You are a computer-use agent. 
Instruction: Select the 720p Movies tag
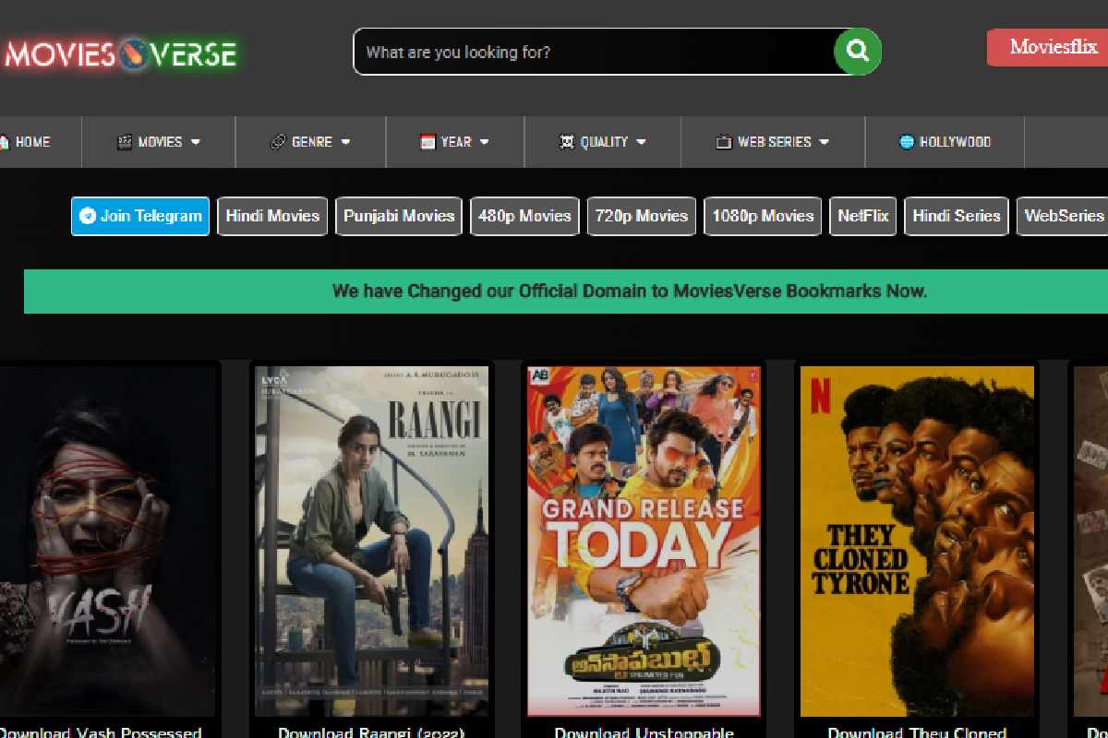pyautogui.click(x=642, y=216)
